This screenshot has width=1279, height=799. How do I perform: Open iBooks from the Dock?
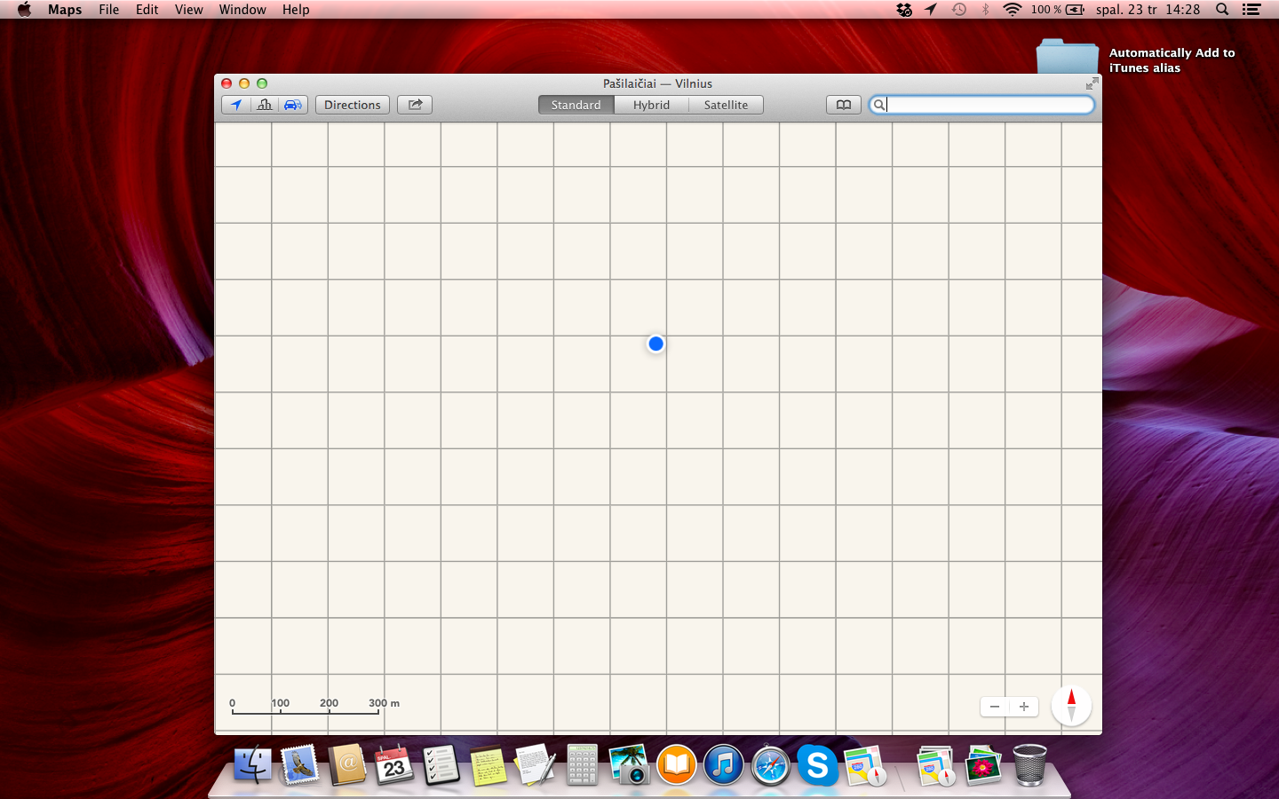[677, 764]
